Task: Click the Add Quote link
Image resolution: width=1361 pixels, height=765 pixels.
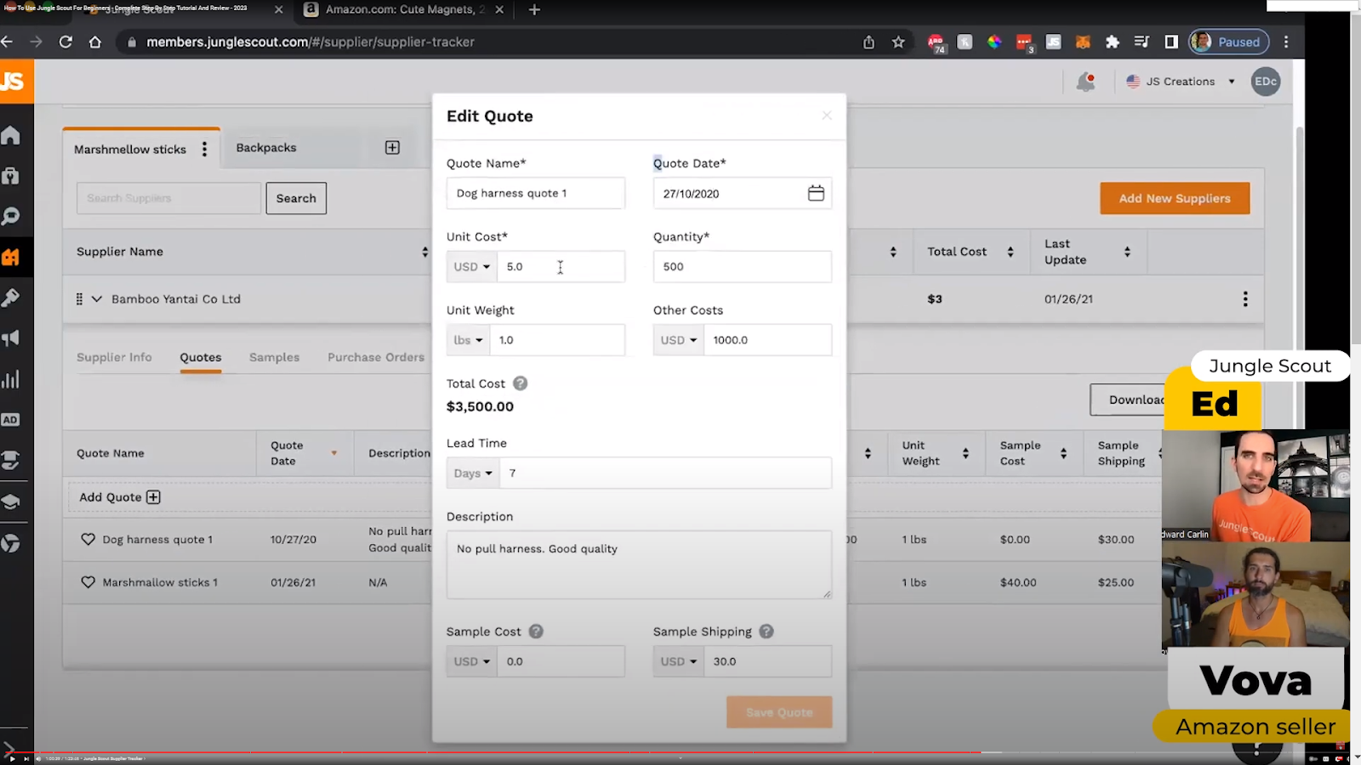Action: click(120, 497)
